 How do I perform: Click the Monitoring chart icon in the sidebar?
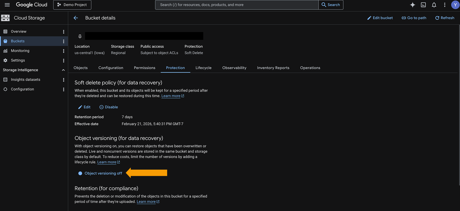point(5,51)
